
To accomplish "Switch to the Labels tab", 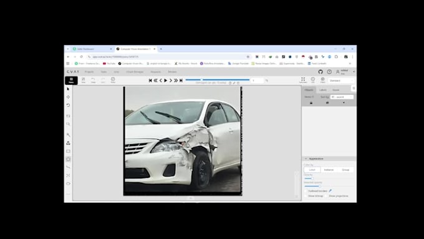I will click(323, 90).
